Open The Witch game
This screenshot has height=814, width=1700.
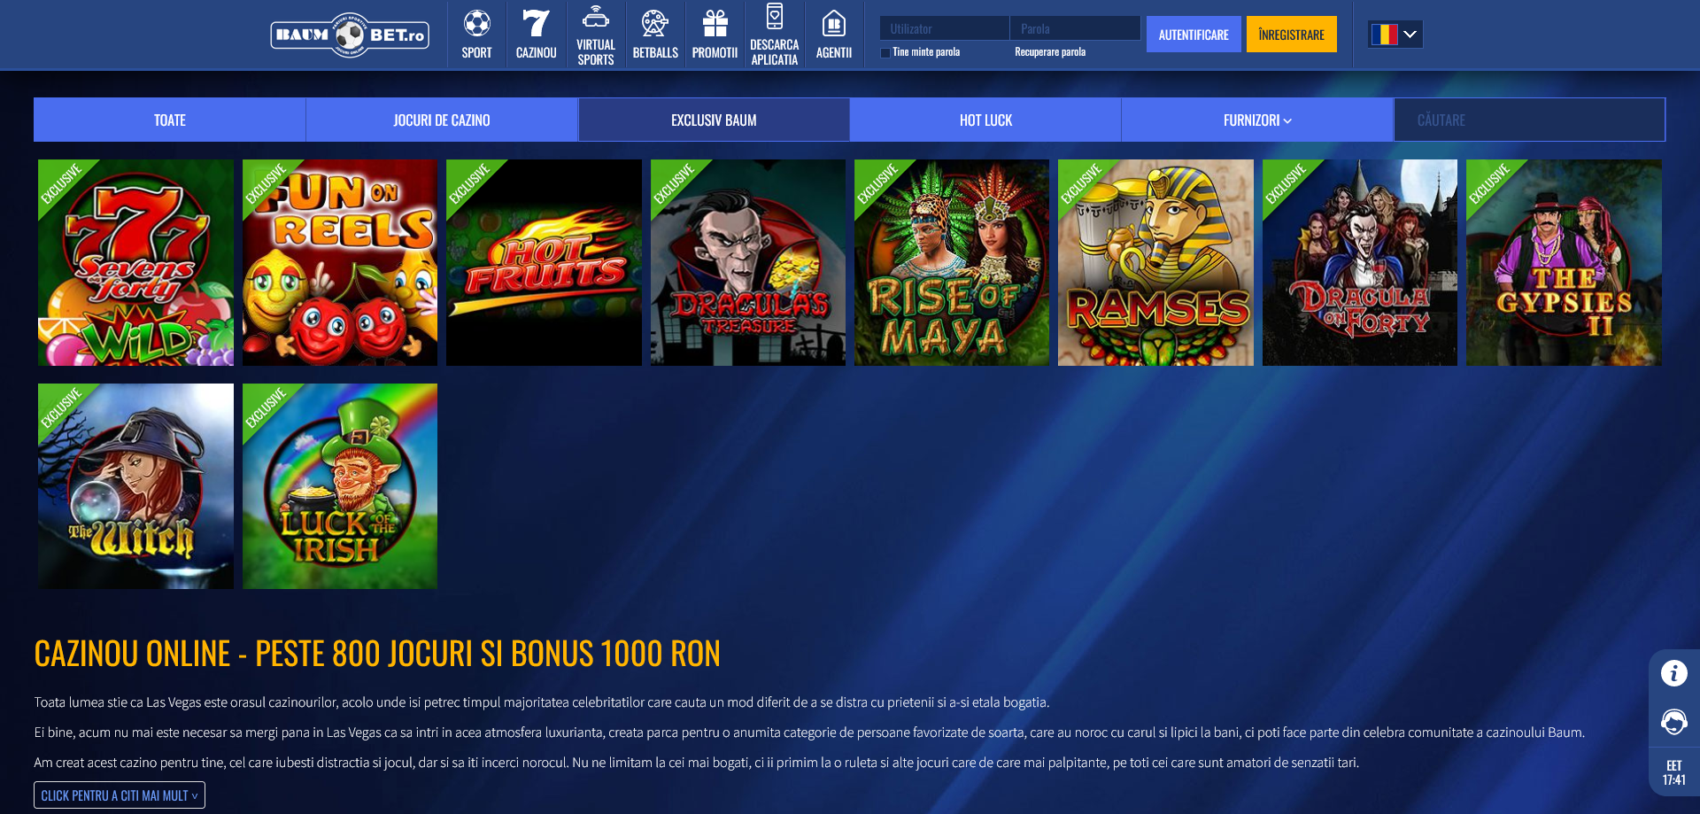135,486
